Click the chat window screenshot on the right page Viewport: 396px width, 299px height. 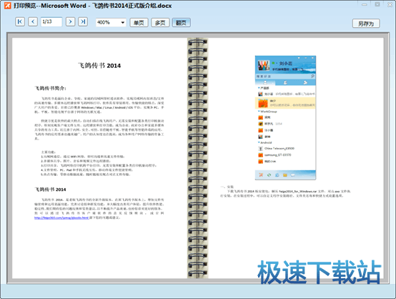pyautogui.click(x=285, y=118)
